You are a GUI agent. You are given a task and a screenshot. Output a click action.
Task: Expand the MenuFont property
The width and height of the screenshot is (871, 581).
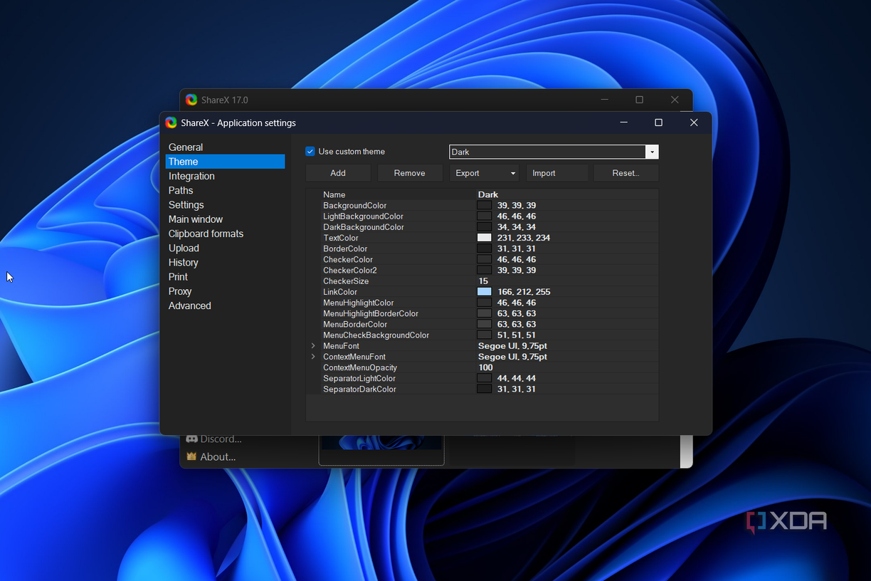314,346
